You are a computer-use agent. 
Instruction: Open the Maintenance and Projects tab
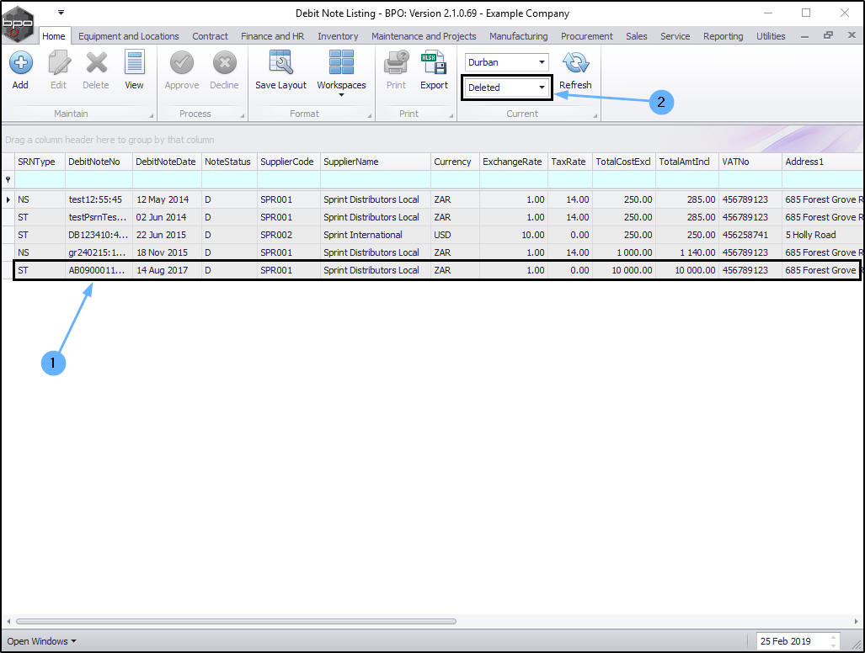point(424,36)
